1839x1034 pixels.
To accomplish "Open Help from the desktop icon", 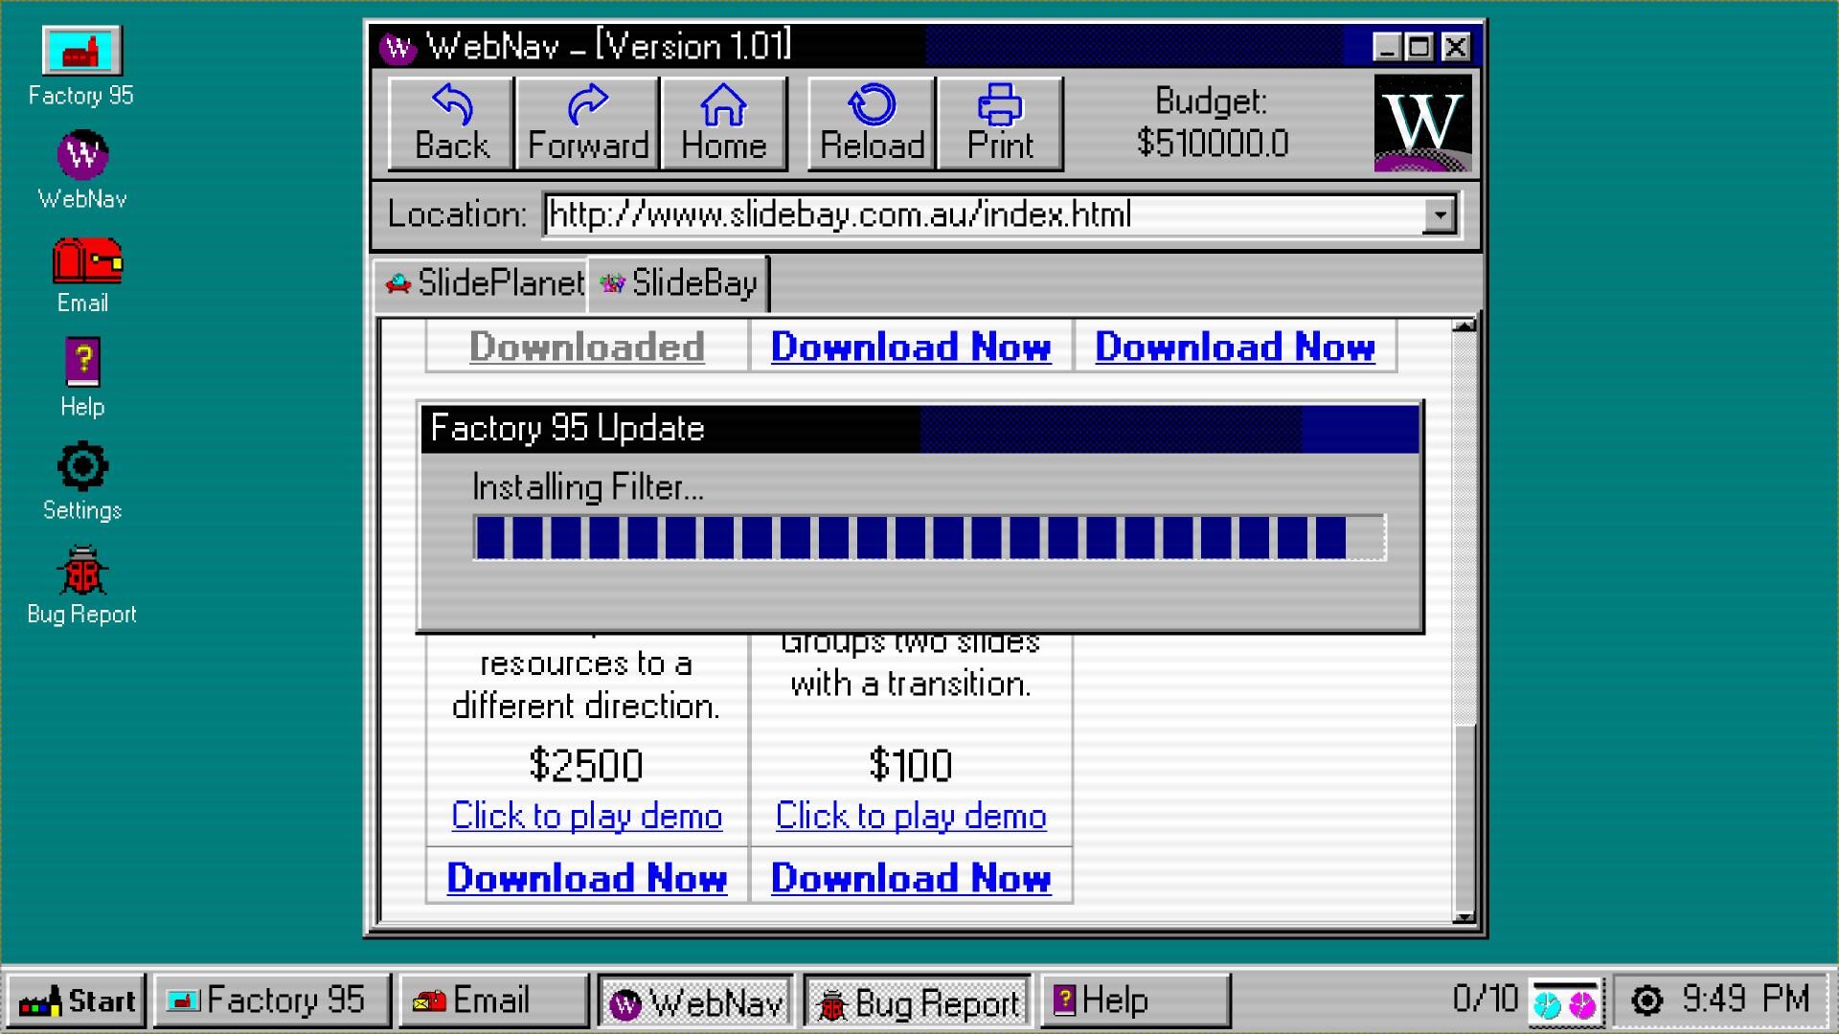I will (82, 364).
